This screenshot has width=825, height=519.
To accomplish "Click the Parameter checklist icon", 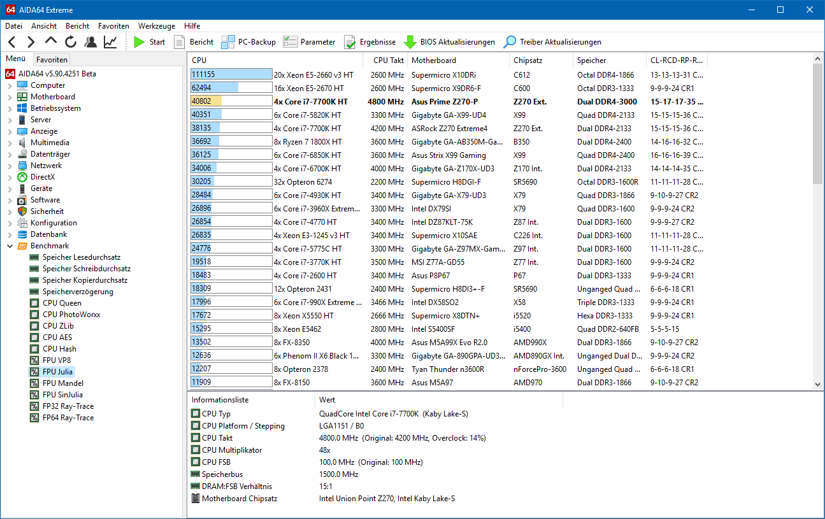I will point(291,42).
